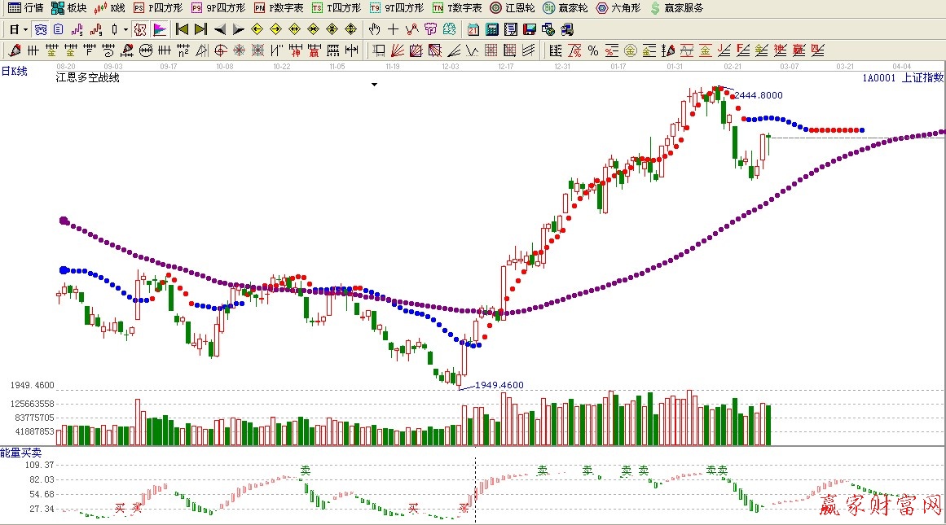Open the K线 candlestick chart
The width and height of the screenshot is (946, 525).
pyautogui.click(x=109, y=8)
